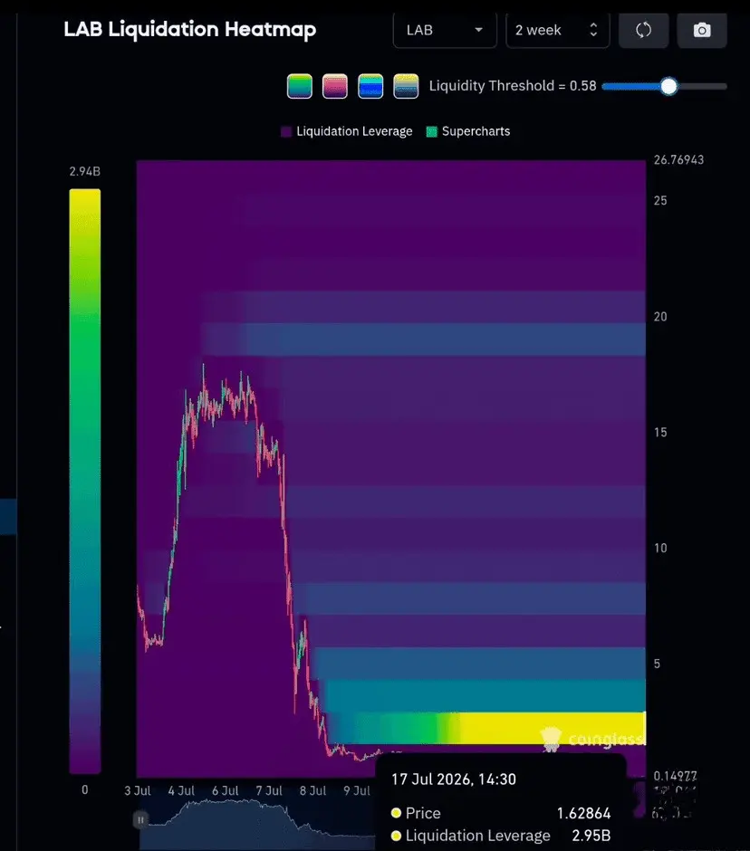Click the 7 Jul date axis label
The width and height of the screenshot is (750, 851).
pos(269,790)
